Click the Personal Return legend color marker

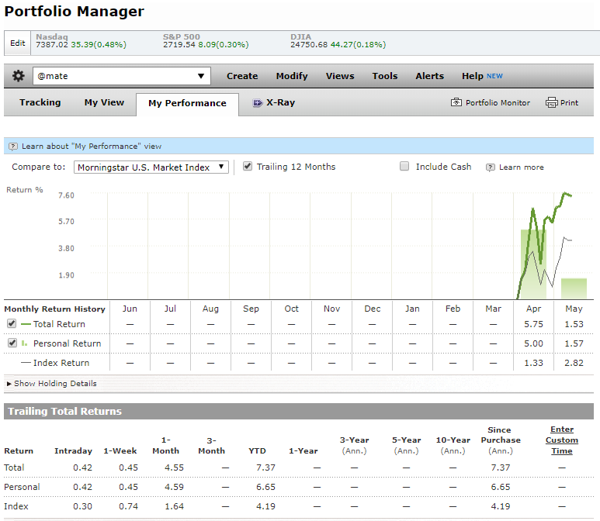pos(25,343)
